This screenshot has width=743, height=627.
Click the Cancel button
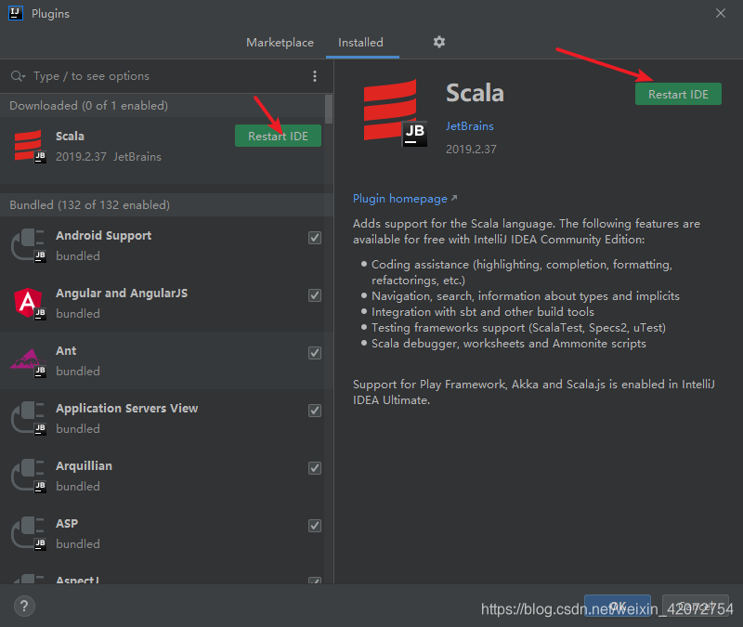[695, 607]
